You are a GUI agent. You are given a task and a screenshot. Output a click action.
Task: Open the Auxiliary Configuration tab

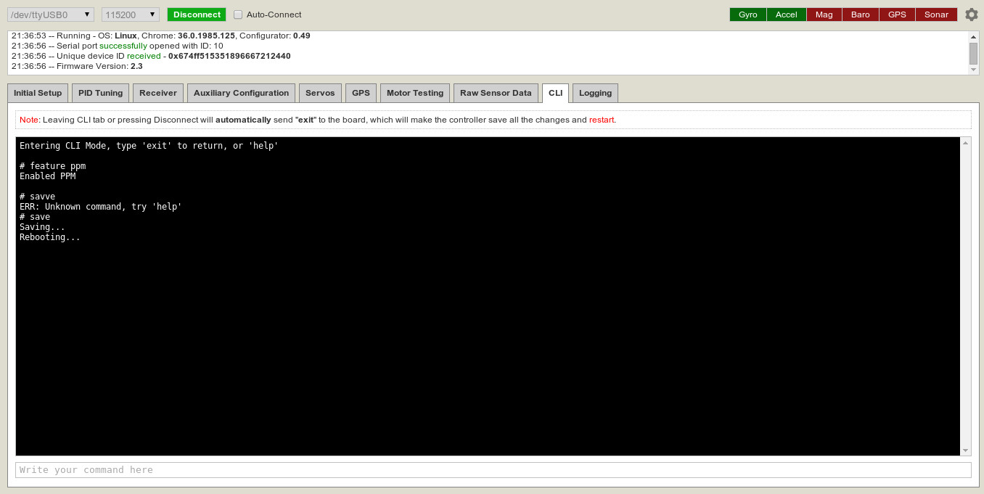click(241, 93)
